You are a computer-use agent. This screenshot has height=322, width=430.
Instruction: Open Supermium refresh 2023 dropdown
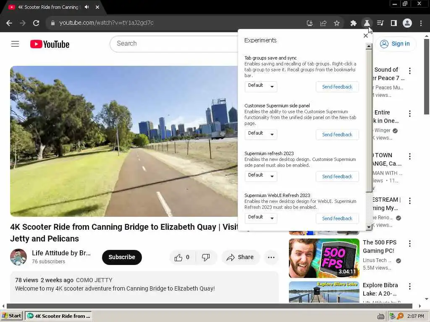tap(261, 176)
